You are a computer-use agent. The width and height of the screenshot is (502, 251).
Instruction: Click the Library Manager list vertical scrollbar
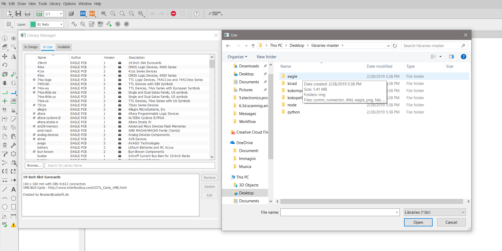point(212,64)
